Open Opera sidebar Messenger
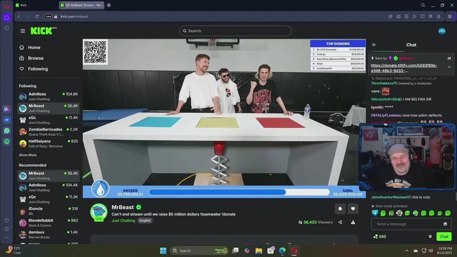Image resolution: width=457 pixels, height=257 pixels. click(x=7, y=120)
